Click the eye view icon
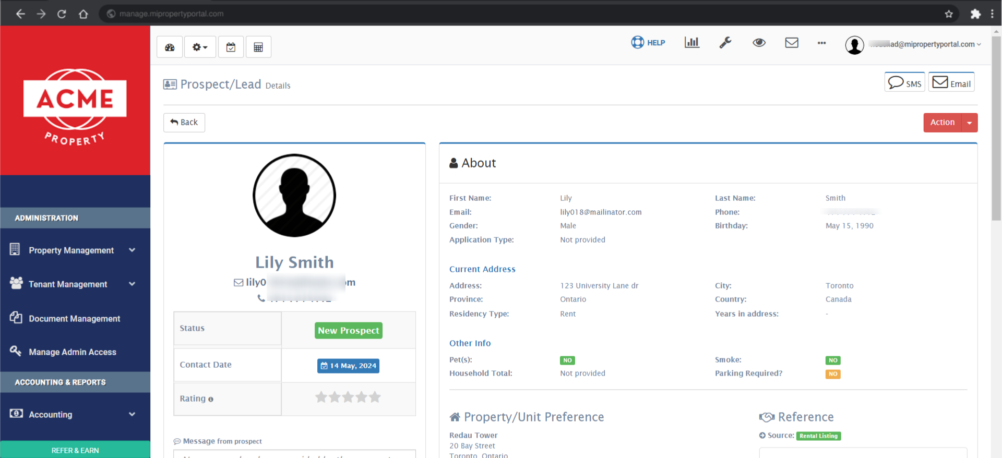This screenshot has width=1002, height=458. tap(759, 42)
